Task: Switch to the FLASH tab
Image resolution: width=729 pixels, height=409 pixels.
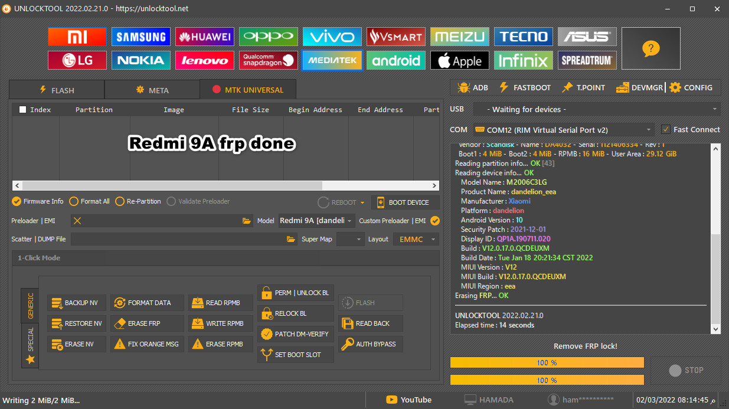Action: point(57,90)
